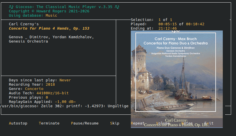Image resolution: width=236 pixels, height=136 pixels.
Task: Select Terminate in the bottom menu
Action: coord(49,123)
